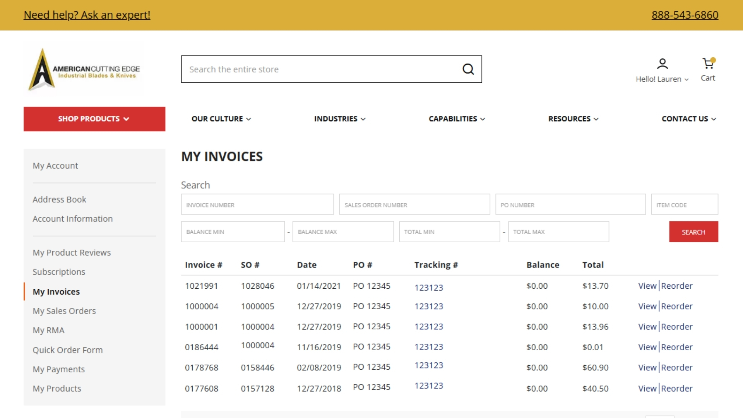
Task: Expand the Hello! Lauren account dropdown
Action: 662,79
